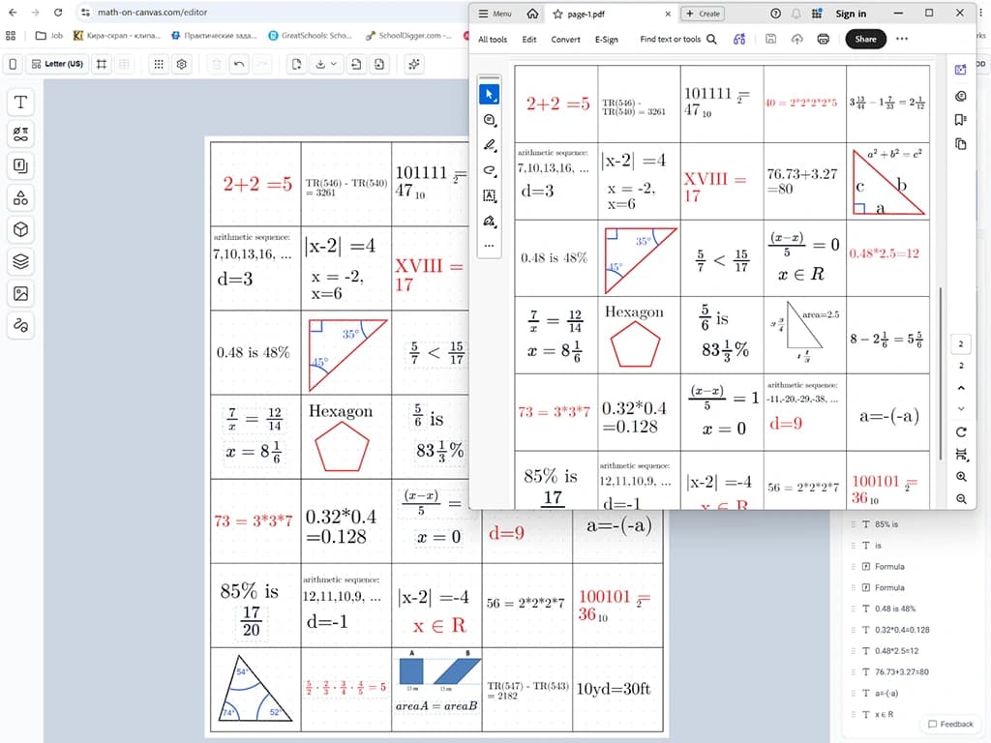
Task: Add a new page with the page-plus icon
Action: [296, 64]
